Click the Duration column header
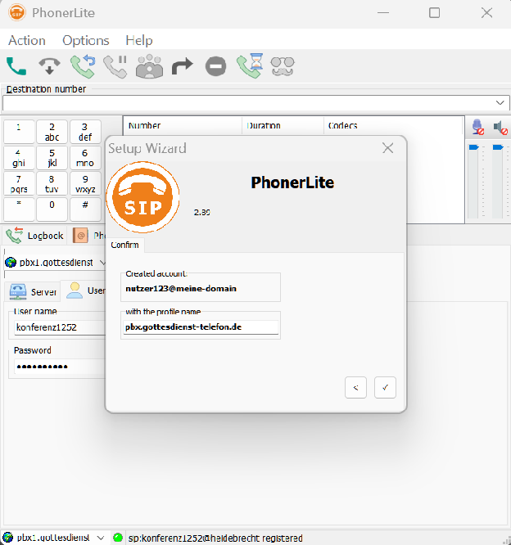Screen dimensions: 511x545 [x=283, y=125]
